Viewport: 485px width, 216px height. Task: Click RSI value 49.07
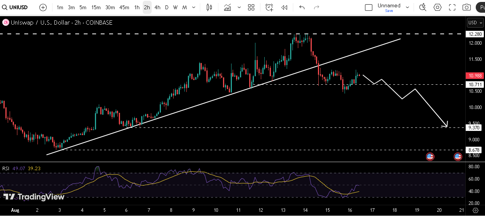tap(19, 168)
